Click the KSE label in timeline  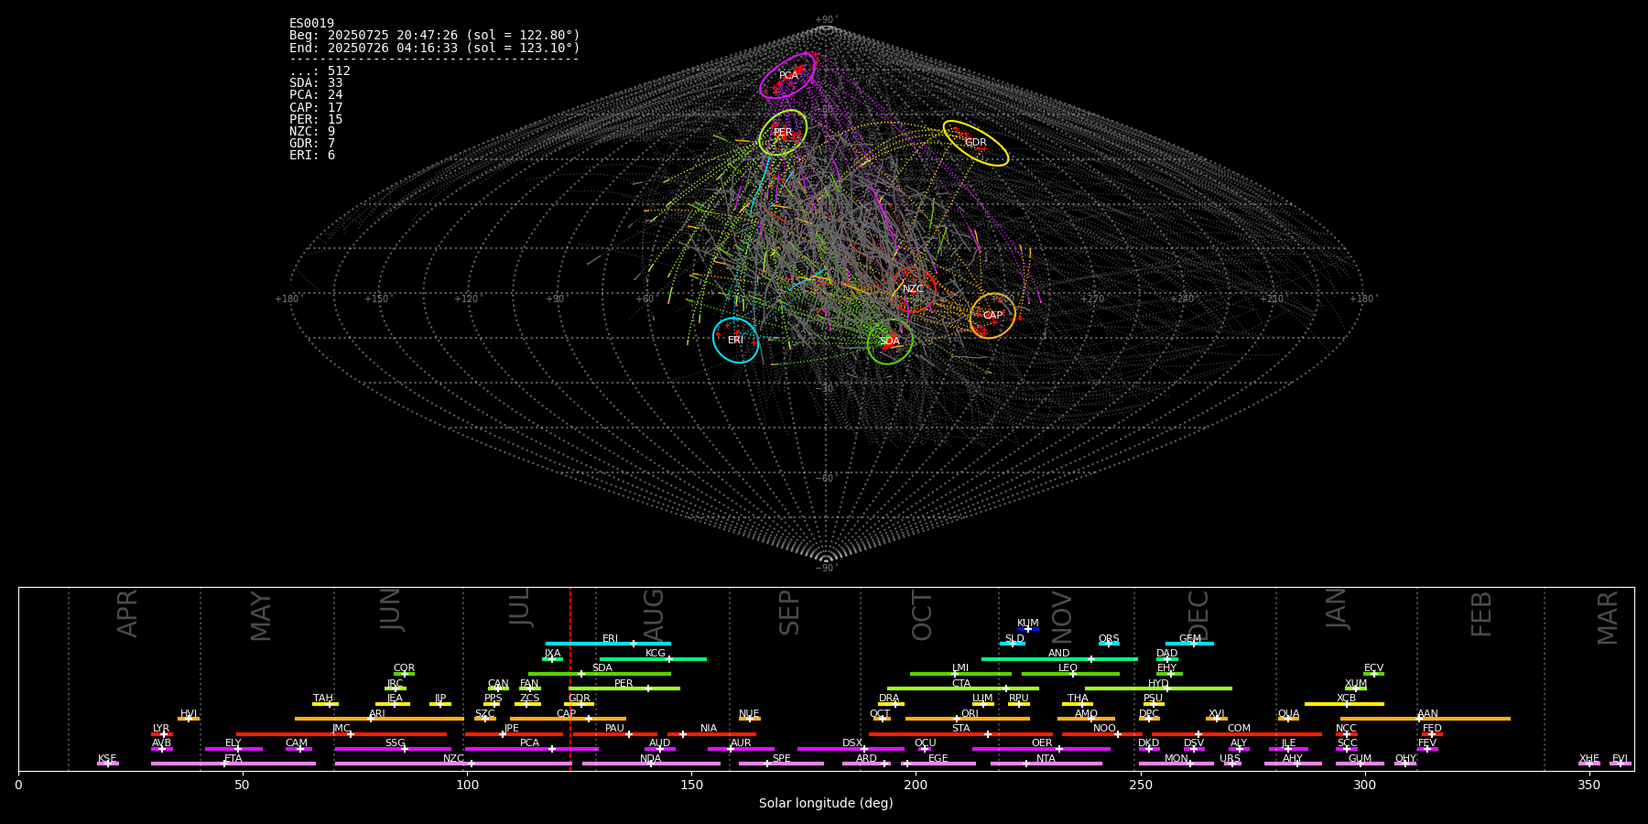coord(107,758)
